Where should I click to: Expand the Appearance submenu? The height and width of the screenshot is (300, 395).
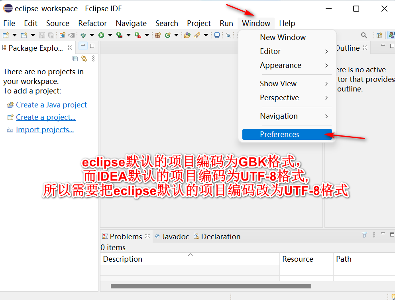coord(287,66)
